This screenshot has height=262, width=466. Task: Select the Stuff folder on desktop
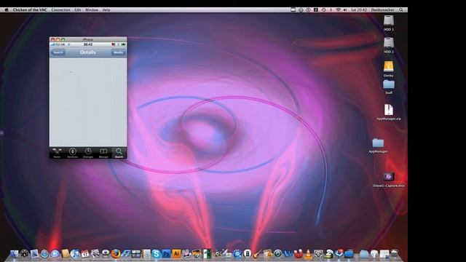[388, 84]
